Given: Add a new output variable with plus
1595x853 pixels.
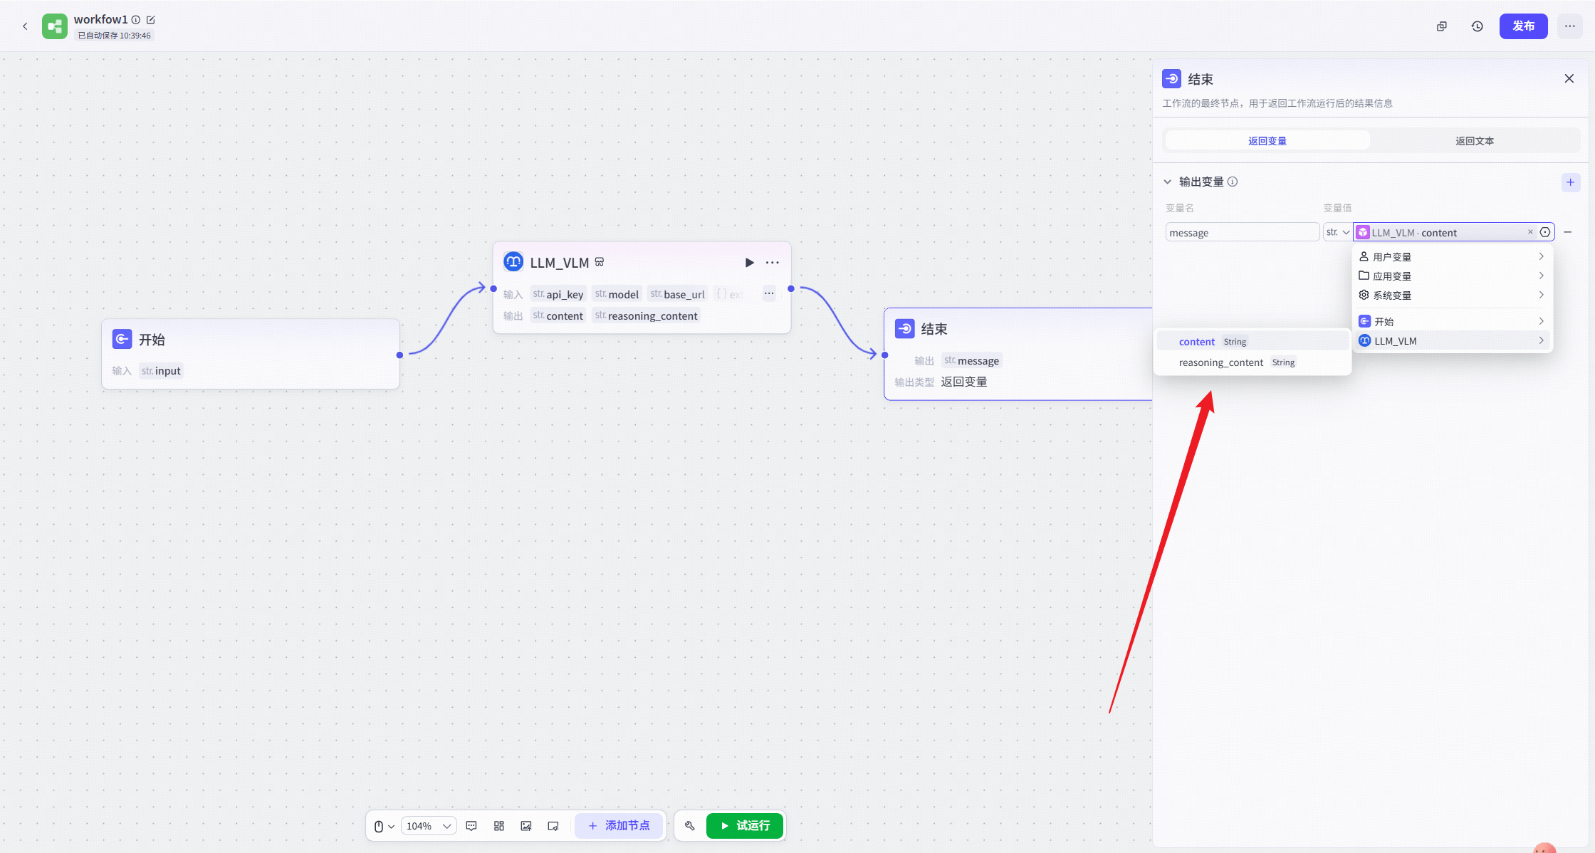Looking at the screenshot, I should pos(1570,182).
